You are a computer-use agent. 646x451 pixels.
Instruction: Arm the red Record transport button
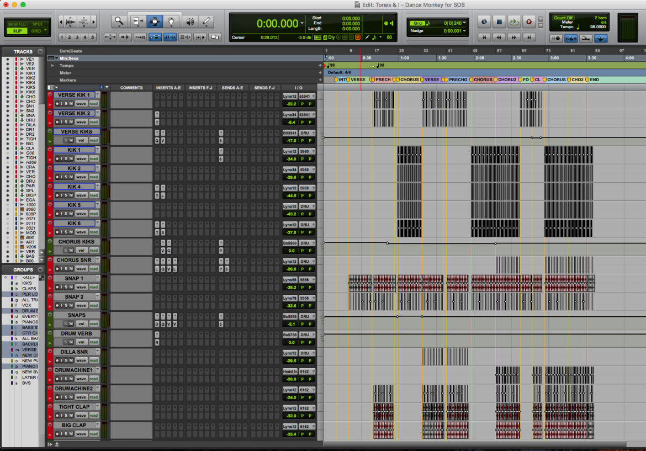pos(529,22)
